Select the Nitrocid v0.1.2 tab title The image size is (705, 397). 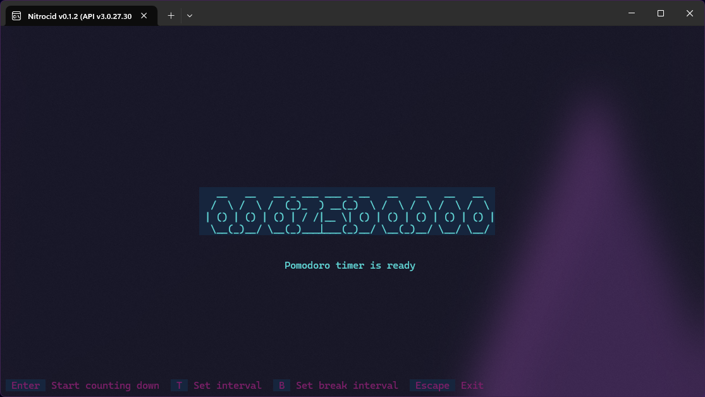tap(80, 16)
